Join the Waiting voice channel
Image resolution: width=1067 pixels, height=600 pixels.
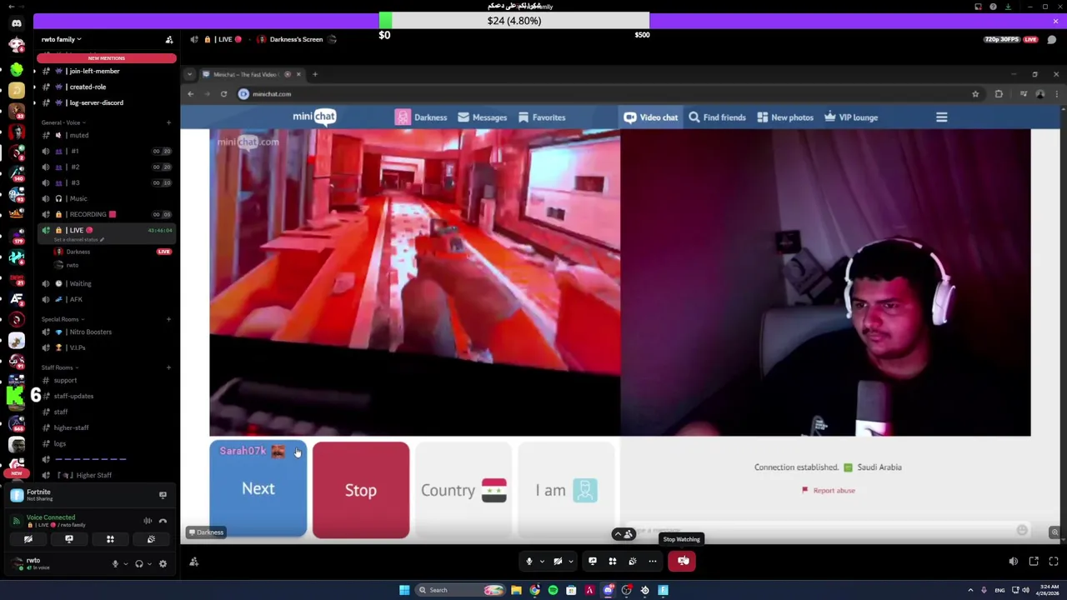pos(106,283)
